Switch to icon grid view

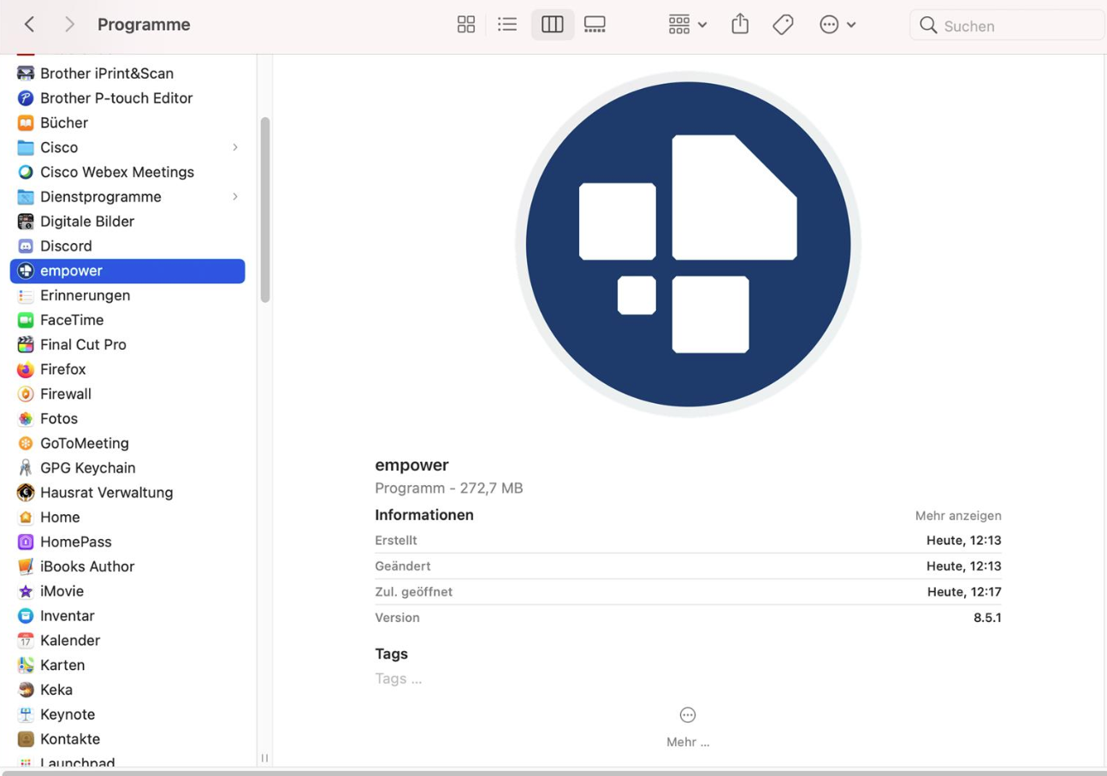(465, 25)
